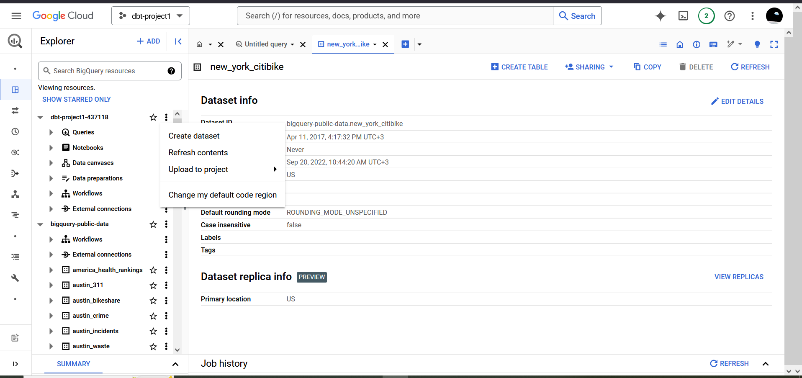This screenshot has height=378, width=802.
Task: Click the lightbulb tips icon
Action: pyautogui.click(x=757, y=44)
